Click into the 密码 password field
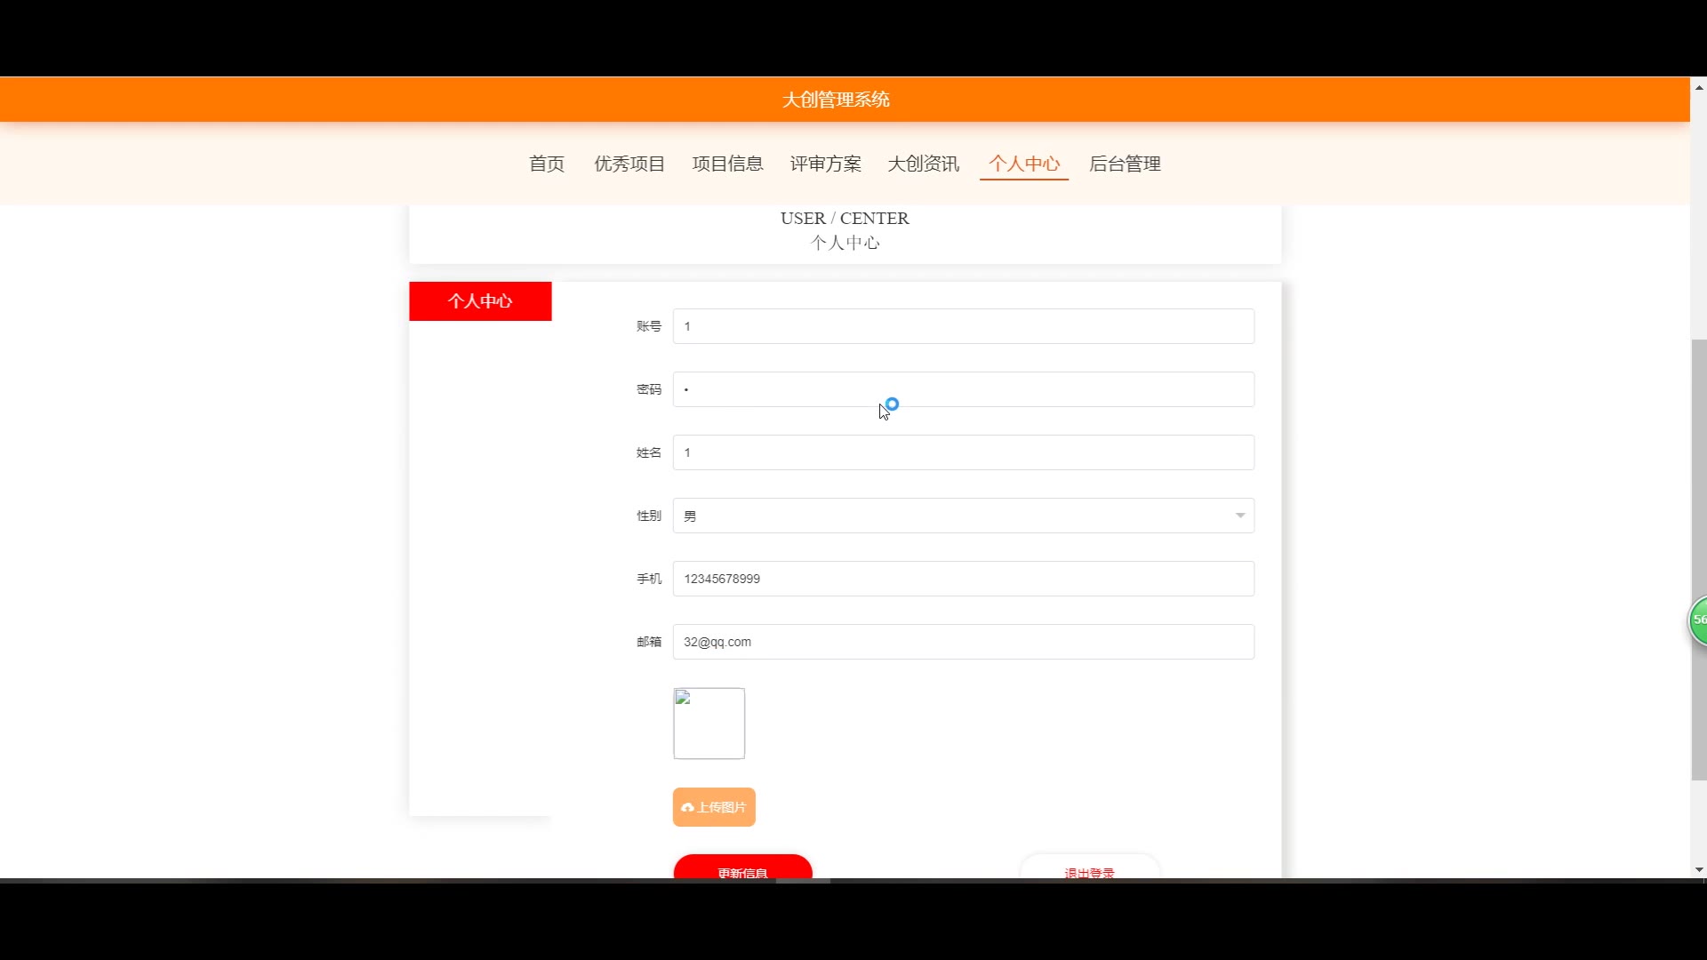The image size is (1707, 960). (963, 389)
